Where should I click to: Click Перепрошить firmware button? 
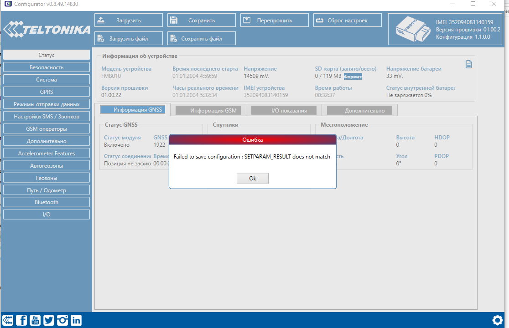[275, 20]
